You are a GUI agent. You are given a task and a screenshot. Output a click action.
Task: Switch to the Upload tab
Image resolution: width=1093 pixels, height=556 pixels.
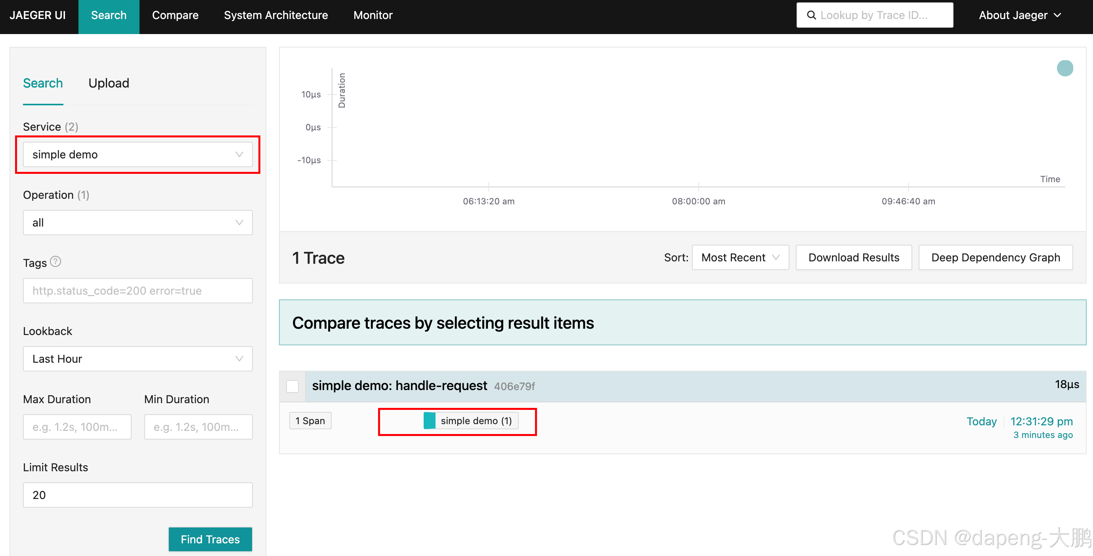tap(109, 83)
